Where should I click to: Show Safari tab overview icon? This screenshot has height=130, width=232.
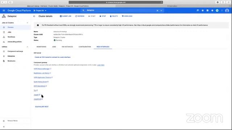(228, 3)
